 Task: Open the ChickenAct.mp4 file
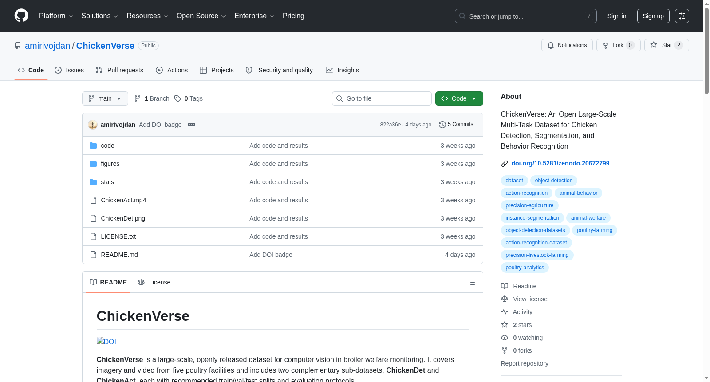(123, 200)
